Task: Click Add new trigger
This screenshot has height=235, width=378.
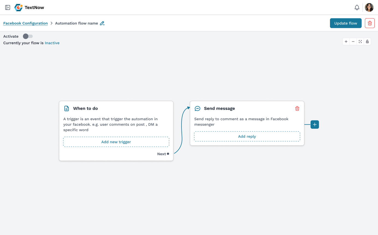Action: tap(116, 142)
